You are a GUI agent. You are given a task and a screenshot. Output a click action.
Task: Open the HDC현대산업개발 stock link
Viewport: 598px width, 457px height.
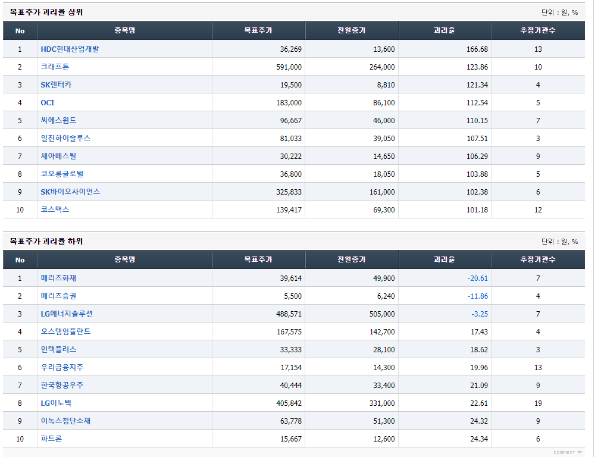coord(70,49)
